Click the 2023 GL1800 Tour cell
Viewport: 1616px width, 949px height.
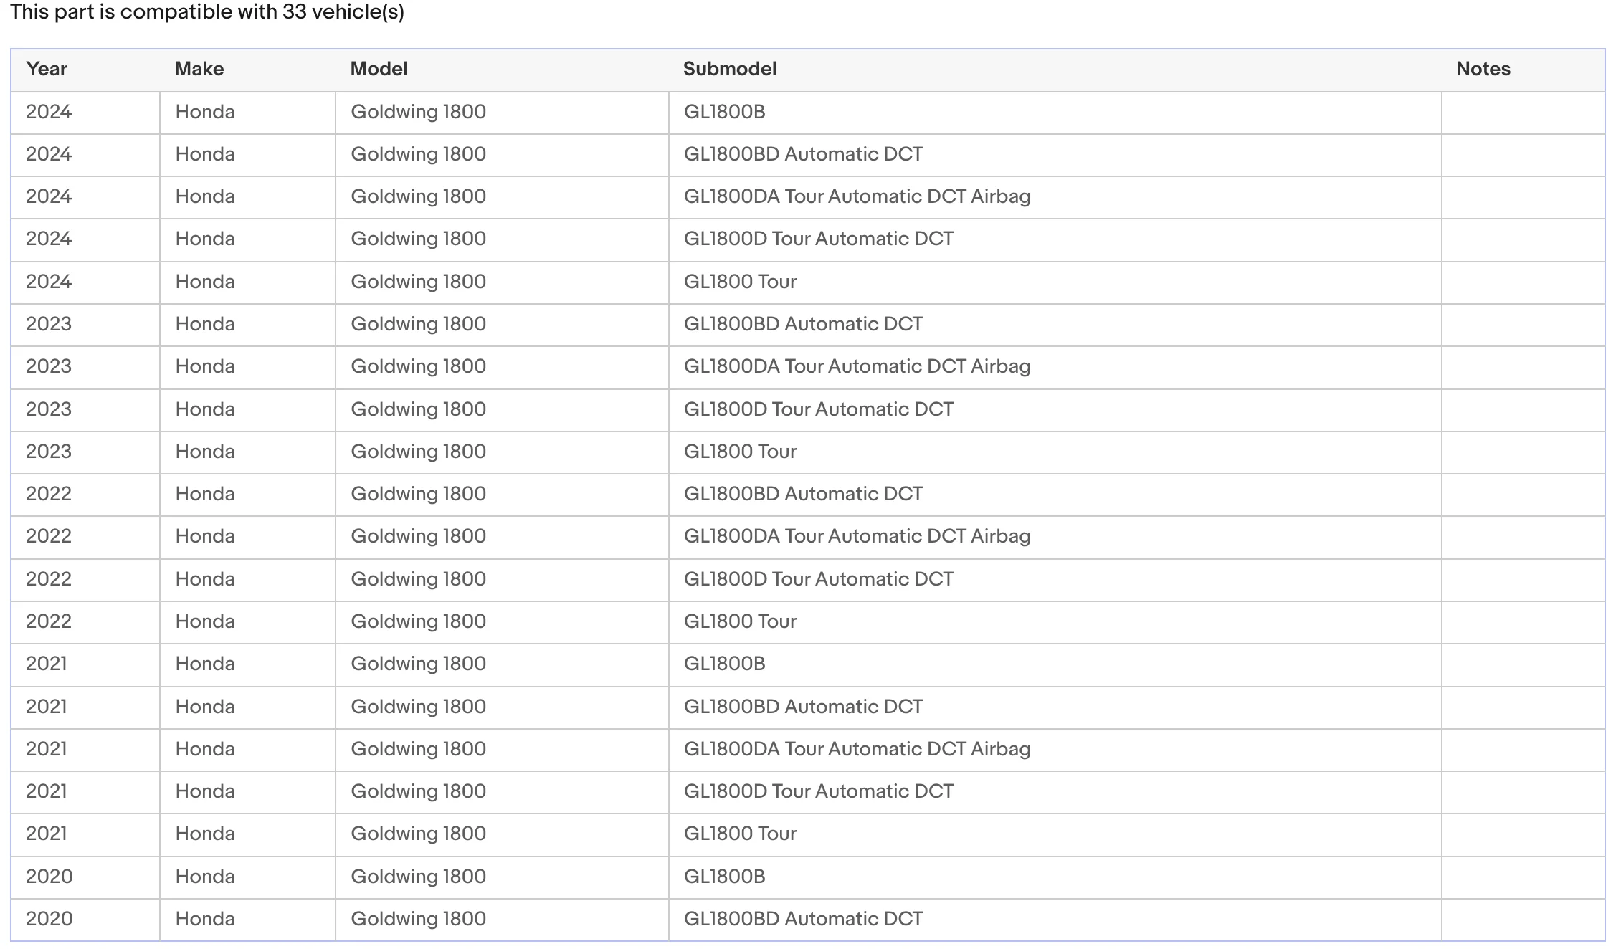click(1055, 452)
